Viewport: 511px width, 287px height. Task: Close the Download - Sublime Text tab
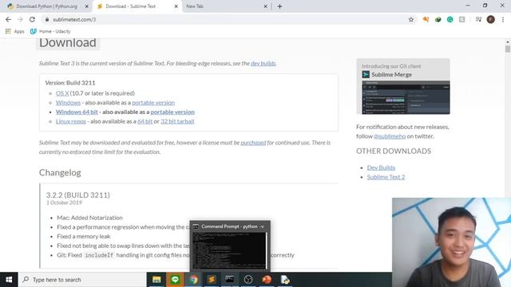tap(176, 6)
